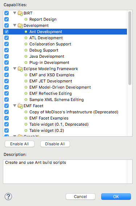Toggle the Debug Support checkbox
Image resolution: width=136 pixels, height=206 pixels.
(x=7, y=50)
